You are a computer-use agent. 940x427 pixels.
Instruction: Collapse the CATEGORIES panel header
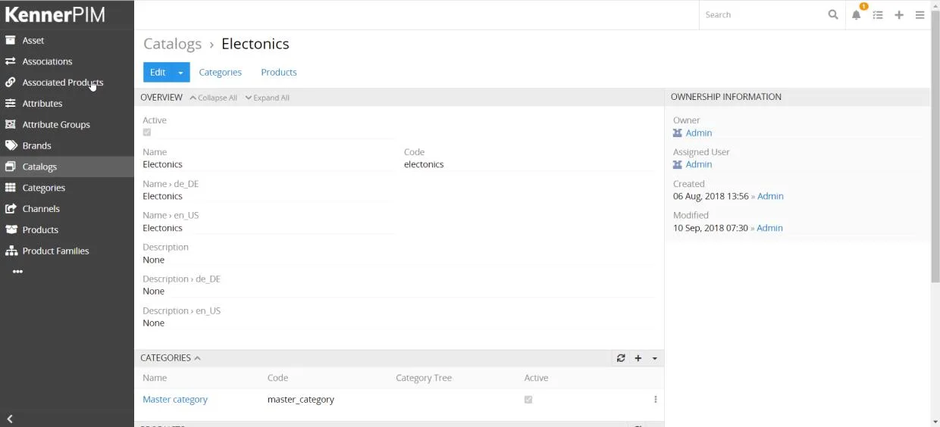click(x=171, y=358)
